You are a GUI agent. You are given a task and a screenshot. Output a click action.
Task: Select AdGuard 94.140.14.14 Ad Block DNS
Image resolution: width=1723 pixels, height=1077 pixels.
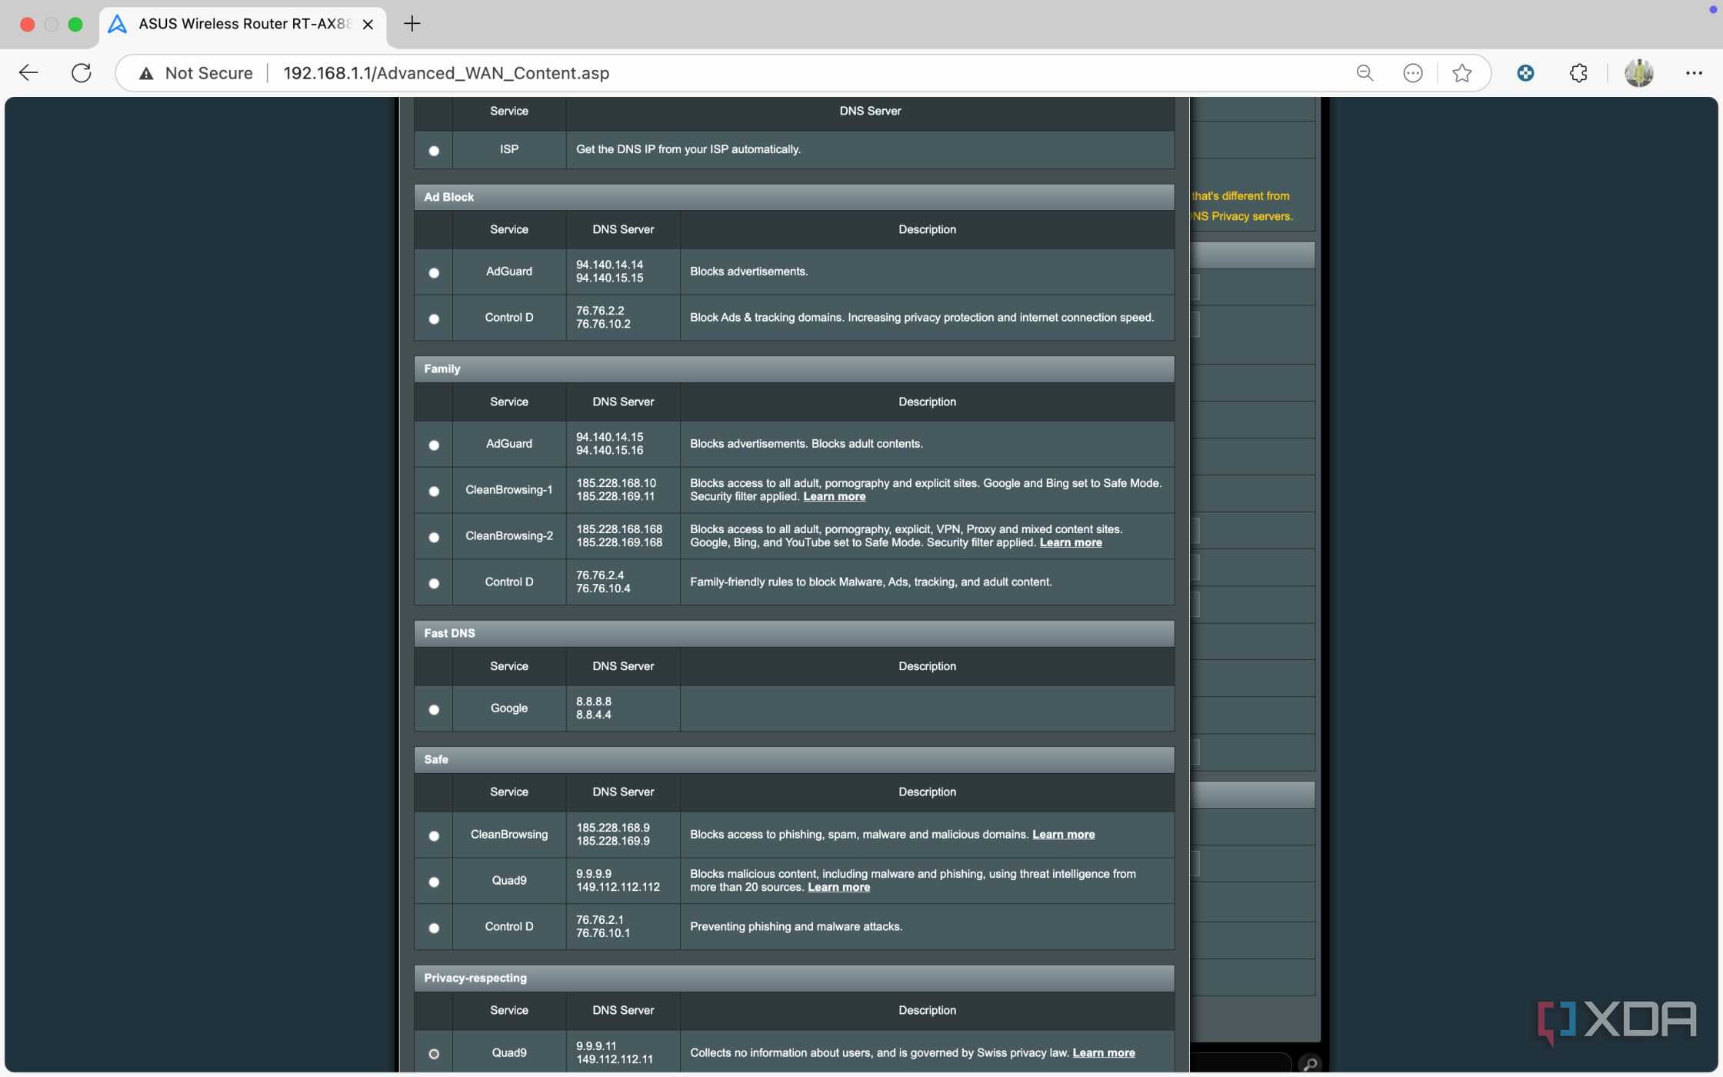[434, 272]
